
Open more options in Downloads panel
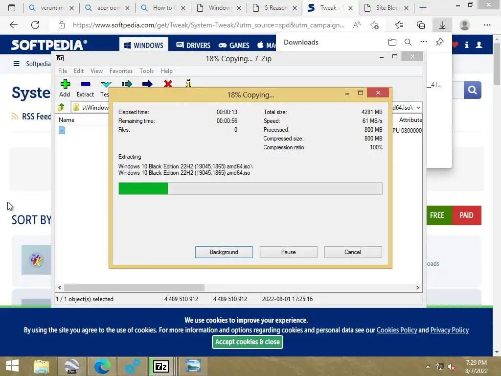pos(423,42)
